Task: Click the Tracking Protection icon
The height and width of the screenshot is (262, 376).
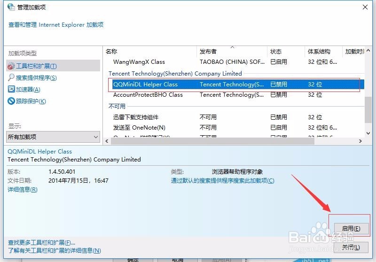Action: click(11, 101)
